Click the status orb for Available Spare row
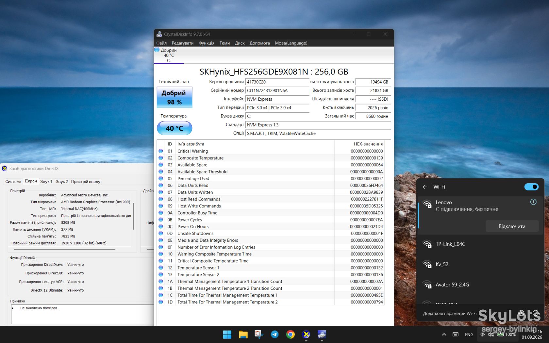Viewport: 549px width, 343px height. point(161,165)
